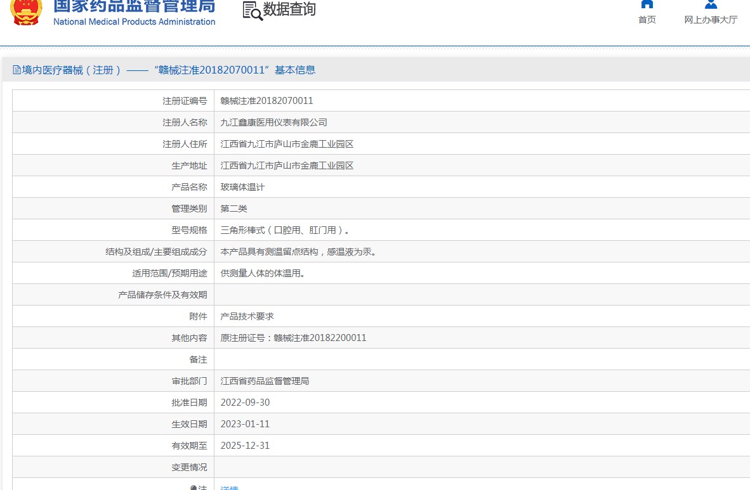Click registrant name 九江鑫康医用仪表有限公司
Viewport: 750px width, 490px height.
click(273, 122)
